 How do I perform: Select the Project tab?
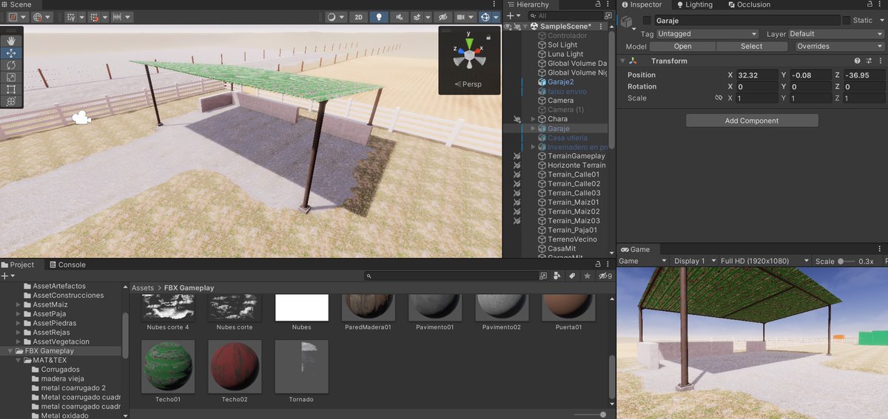(x=18, y=265)
